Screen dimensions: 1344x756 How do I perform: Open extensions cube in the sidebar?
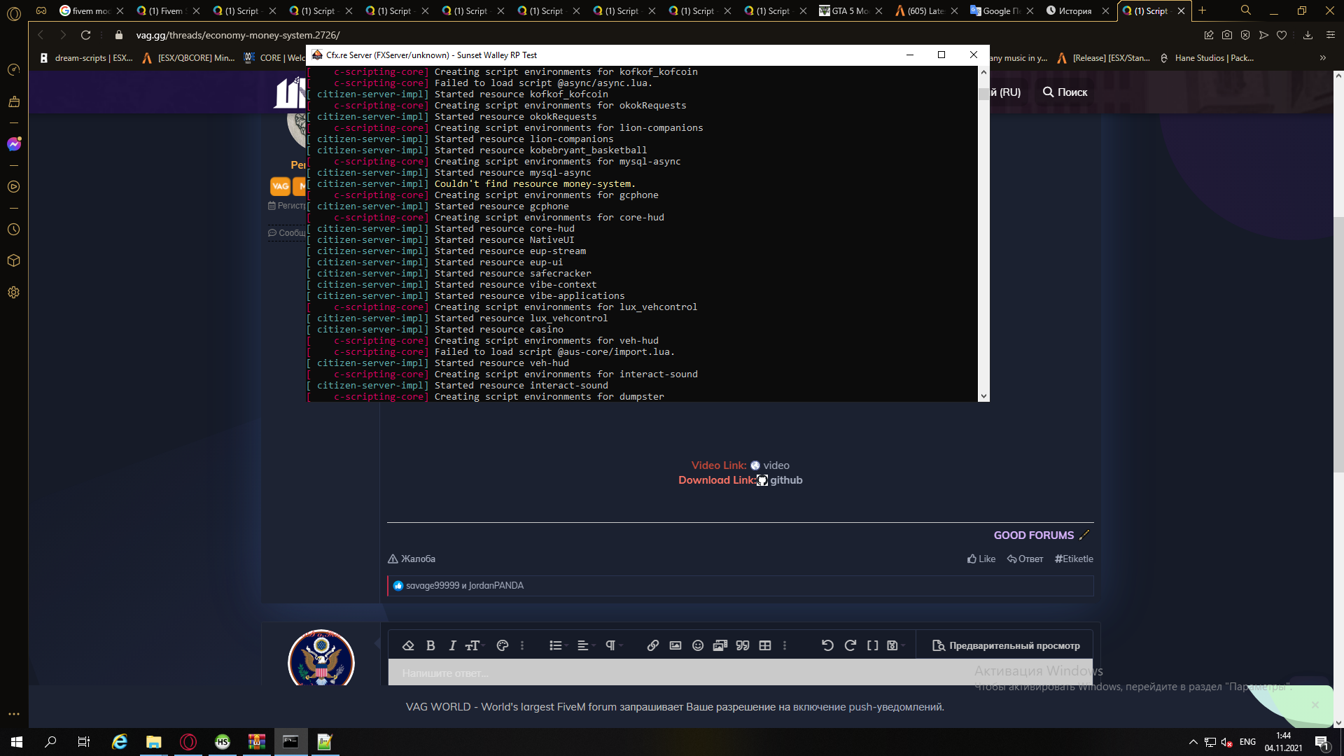click(x=14, y=260)
